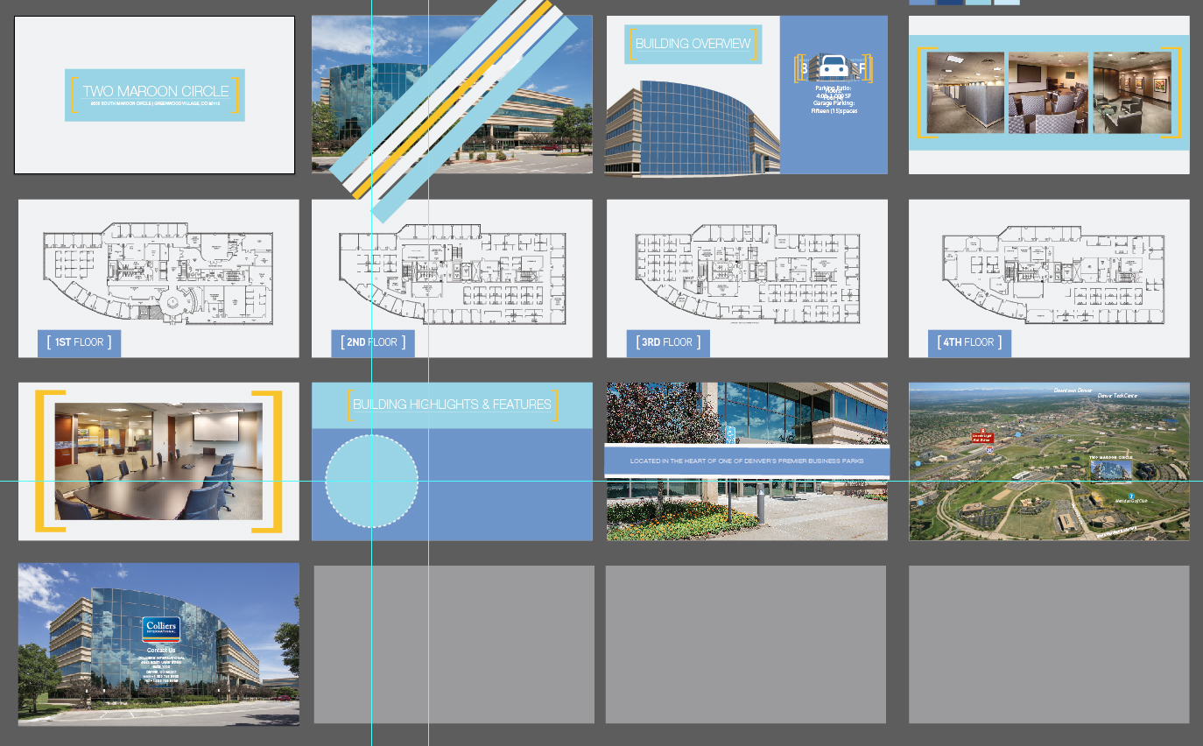The width and height of the screenshot is (1203, 746).
Task: Select the art-gallery lobby interior photo
Action: coord(1132,92)
